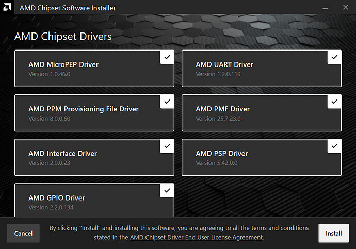Screen dimensions: 356x249
Task: Click the Version 1.0.46.0 text
Action: tap(49, 74)
